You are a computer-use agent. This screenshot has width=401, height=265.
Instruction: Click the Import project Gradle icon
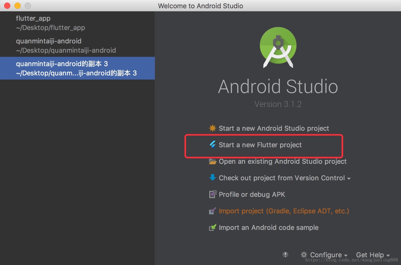pos(213,211)
